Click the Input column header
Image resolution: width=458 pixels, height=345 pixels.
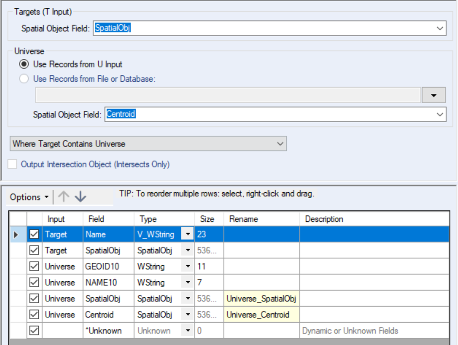tap(63, 219)
